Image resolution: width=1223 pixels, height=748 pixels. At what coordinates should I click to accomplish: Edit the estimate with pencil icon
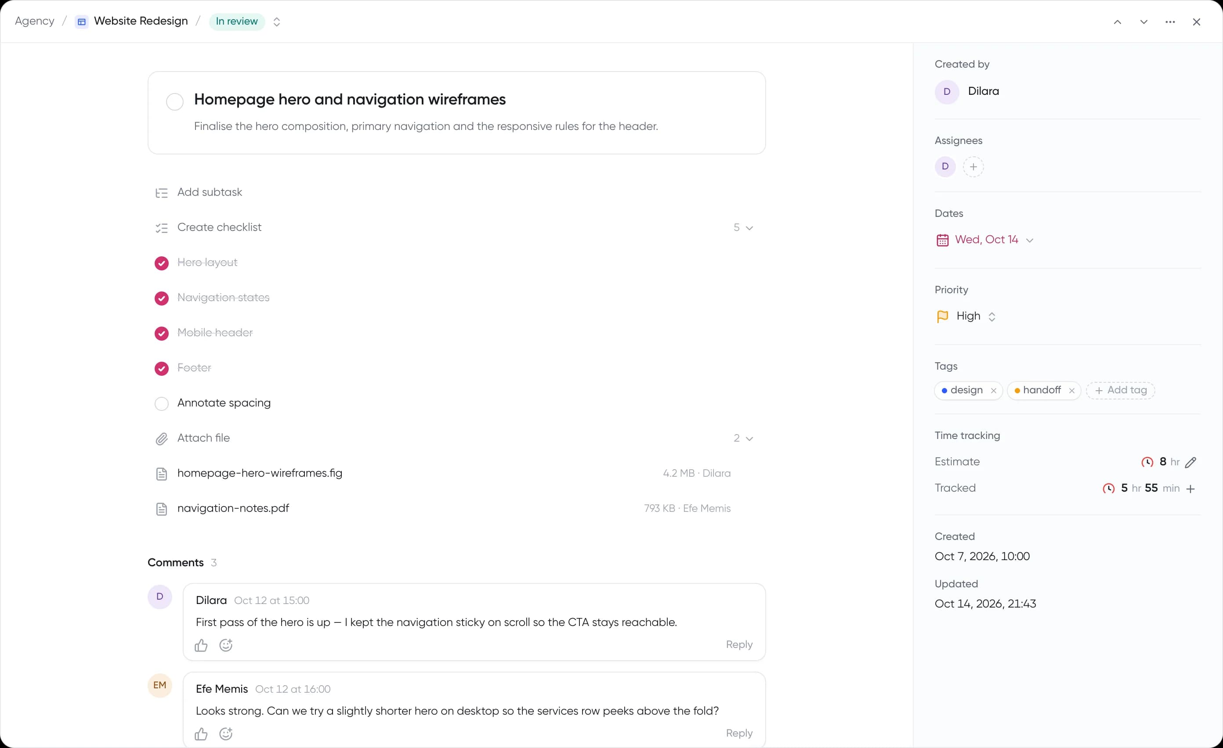pyautogui.click(x=1190, y=462)
